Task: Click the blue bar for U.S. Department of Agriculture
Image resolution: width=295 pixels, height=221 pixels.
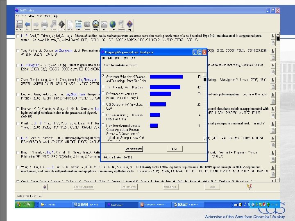Action: click(x=158, y=104)
